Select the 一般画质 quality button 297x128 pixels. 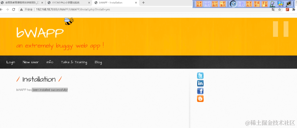[223, 4]
